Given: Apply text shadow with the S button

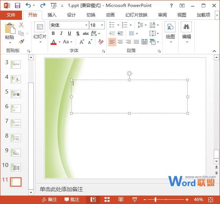Looking at the screenshot, I should (x=78, y=33).
